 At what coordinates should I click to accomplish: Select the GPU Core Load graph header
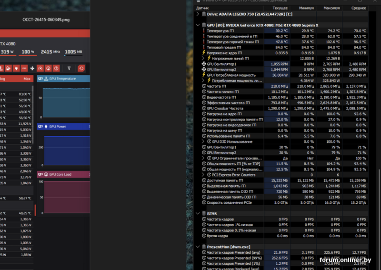click(x=63, y=174)
